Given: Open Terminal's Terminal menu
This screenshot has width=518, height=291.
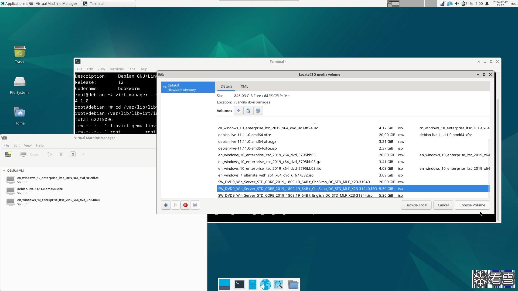Looking at the screenshot, I should pos(116,69).
